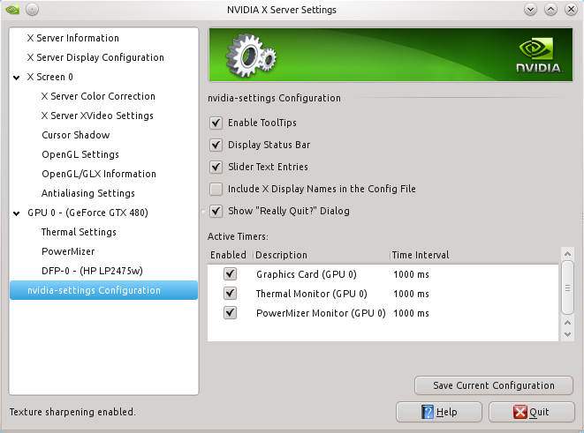
Task: Click the PowerMizer Monitor (GPU 0) description
Action: point(321,313)
